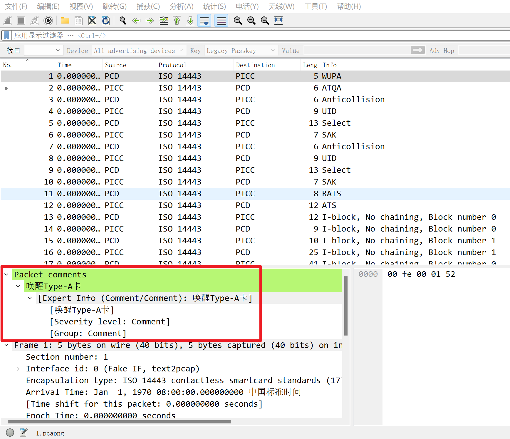Go back to previous packet arrow
The image size is (510, 439).
[x=136, y=21]
